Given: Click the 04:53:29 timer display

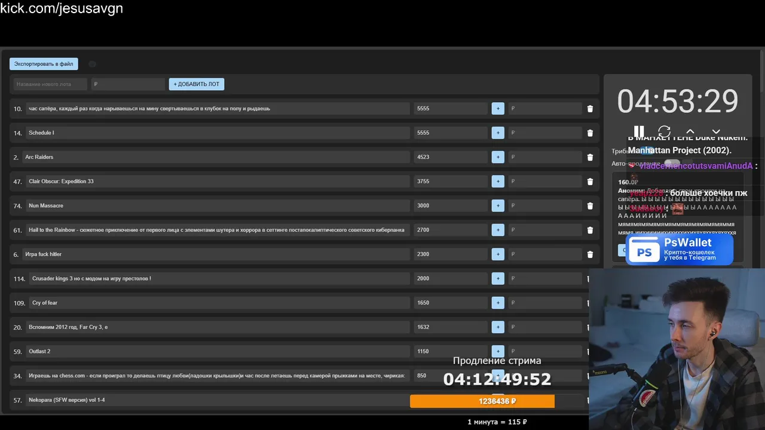Looking at the screenshot, I should click(678, 101).
